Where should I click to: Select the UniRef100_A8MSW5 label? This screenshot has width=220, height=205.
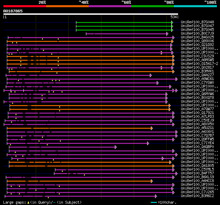pos(197,60)
